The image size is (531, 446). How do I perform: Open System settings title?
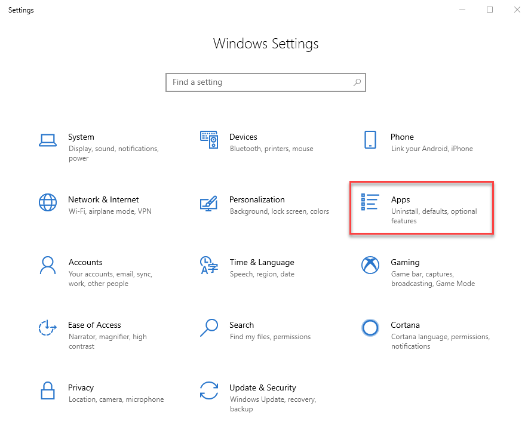81,137
